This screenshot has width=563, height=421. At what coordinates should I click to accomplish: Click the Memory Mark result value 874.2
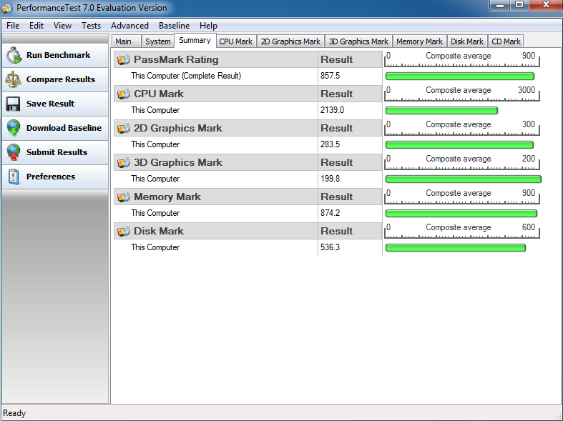[x=330, y=213]
